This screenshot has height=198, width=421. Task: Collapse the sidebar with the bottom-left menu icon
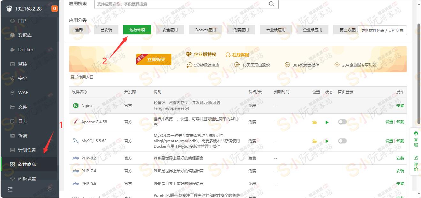pyautogui.click(x=10, y=189)
